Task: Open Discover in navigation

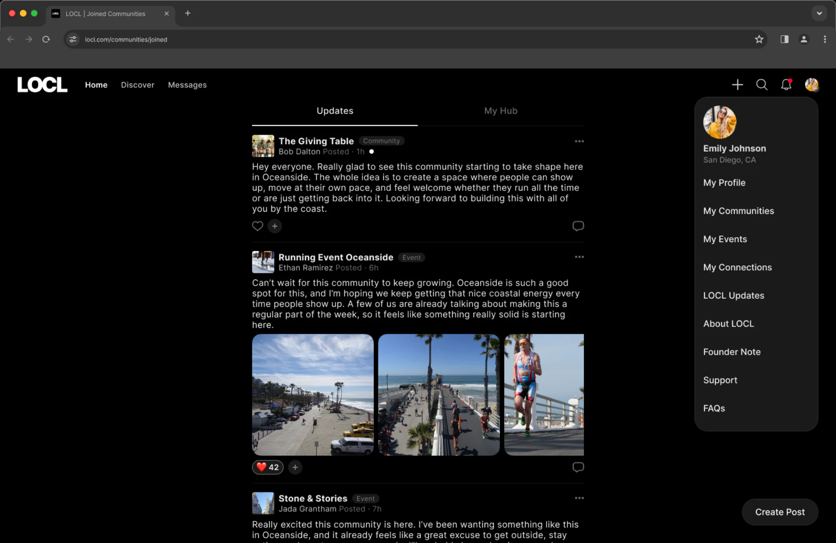Action: (x=138, y=85)
